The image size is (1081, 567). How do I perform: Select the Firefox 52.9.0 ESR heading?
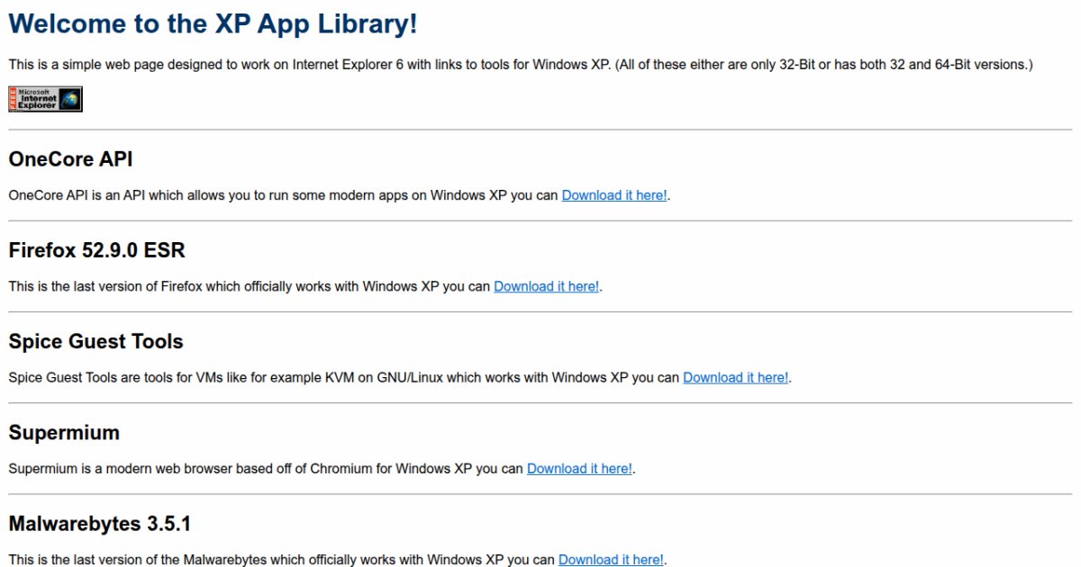tap(96, 250)
